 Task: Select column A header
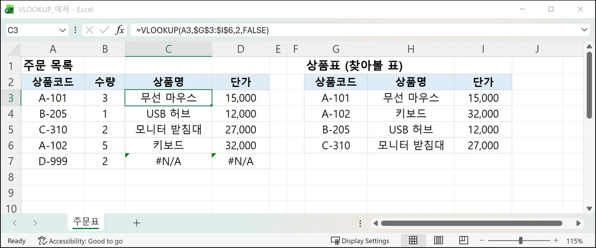pos(53,49)
